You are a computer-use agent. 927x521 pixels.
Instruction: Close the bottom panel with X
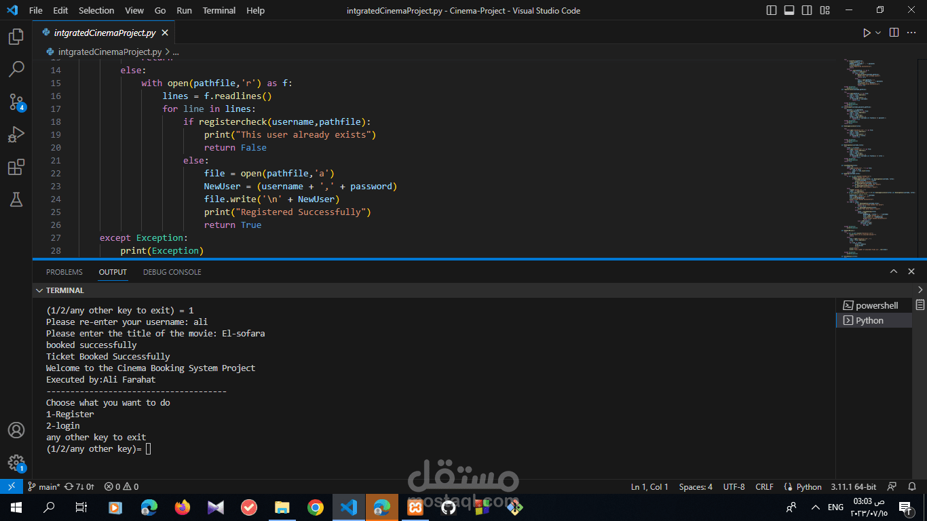pyautogui.click(x=911, y=271)
